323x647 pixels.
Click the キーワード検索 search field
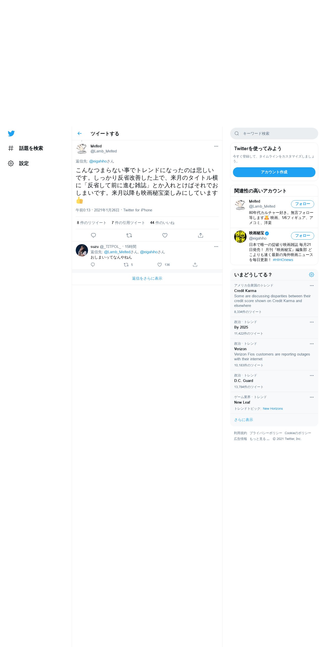tap(274, 134)
